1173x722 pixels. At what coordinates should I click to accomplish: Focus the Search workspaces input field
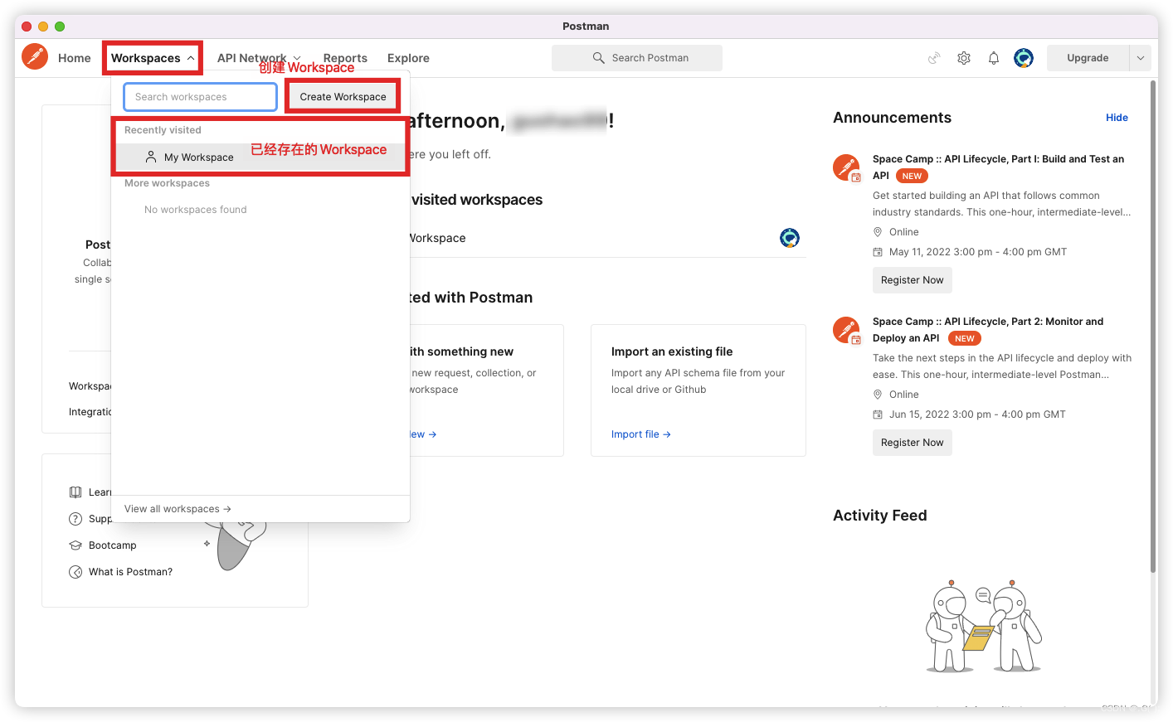point(200,97)
